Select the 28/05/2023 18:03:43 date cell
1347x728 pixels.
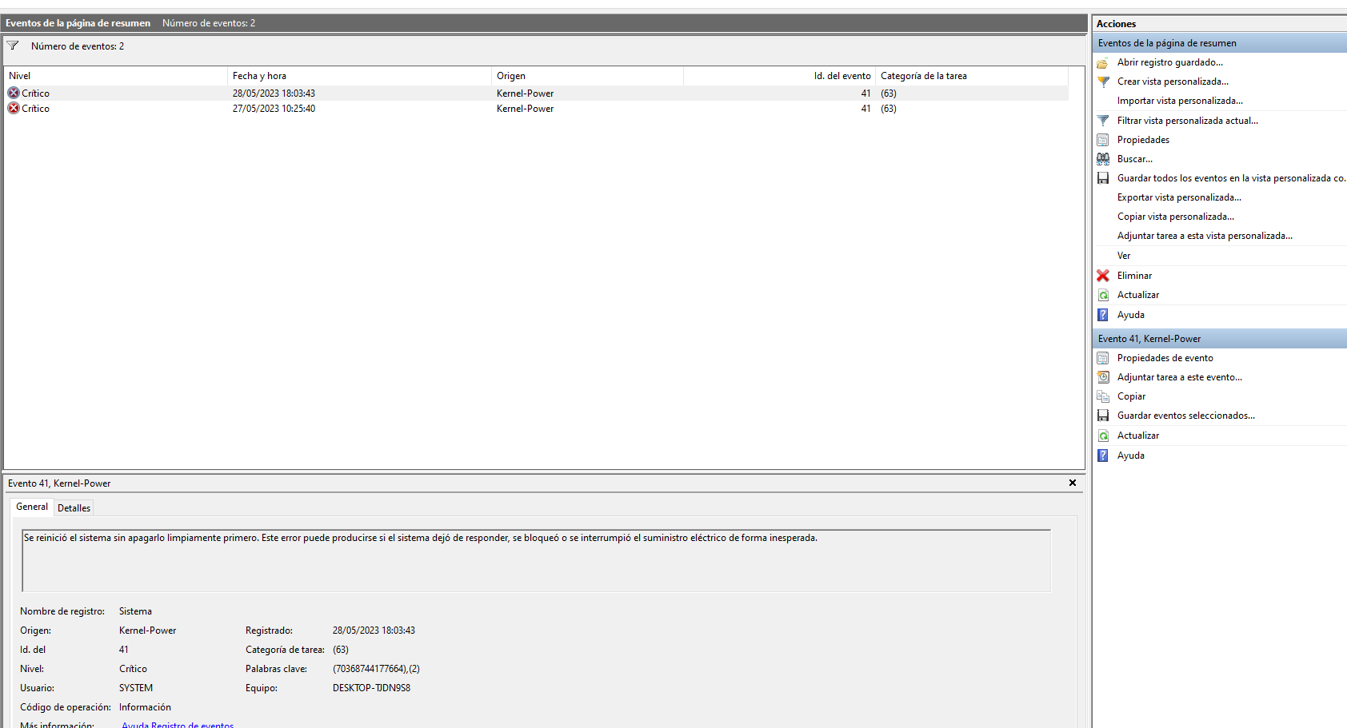[274, 93]
